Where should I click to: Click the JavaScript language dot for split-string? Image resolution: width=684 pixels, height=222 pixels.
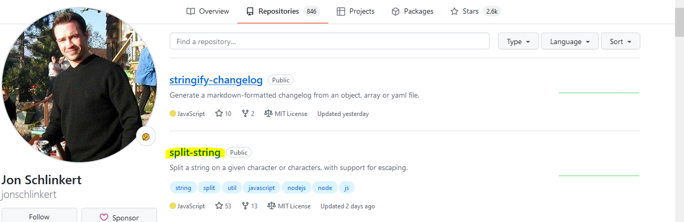tap(173, 206)
